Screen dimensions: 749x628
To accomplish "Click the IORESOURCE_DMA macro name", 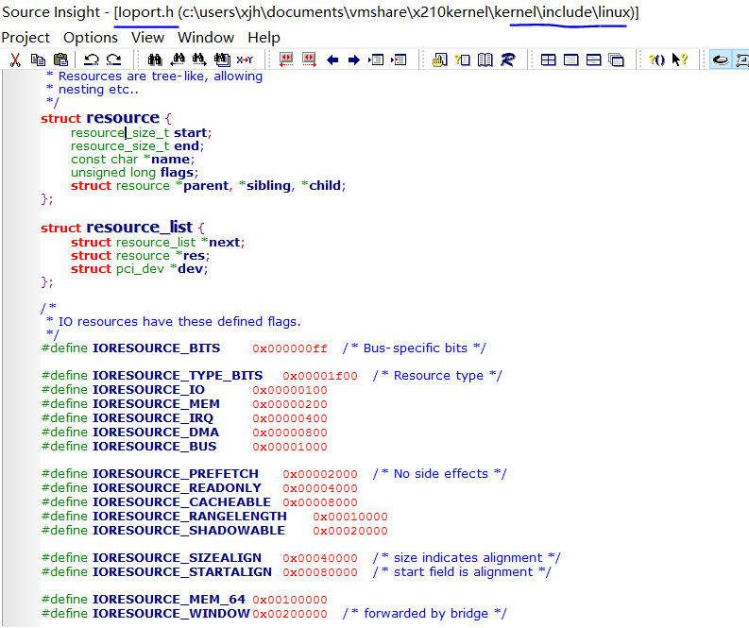I will coord(156,433).
